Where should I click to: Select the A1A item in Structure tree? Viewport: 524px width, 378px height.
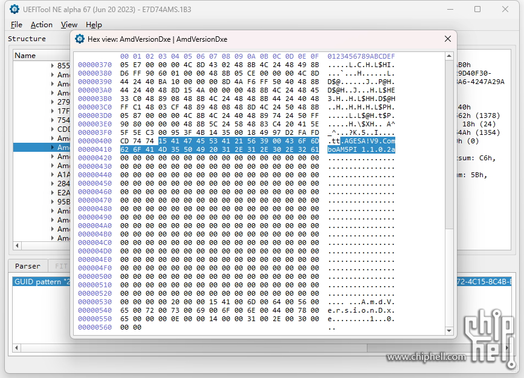point(63,175)
